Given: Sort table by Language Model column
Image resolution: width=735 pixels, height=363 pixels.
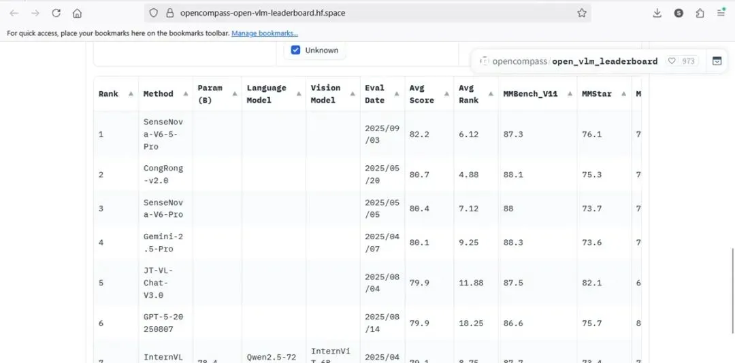Looking at the screenshot, I should pos(299,94).
